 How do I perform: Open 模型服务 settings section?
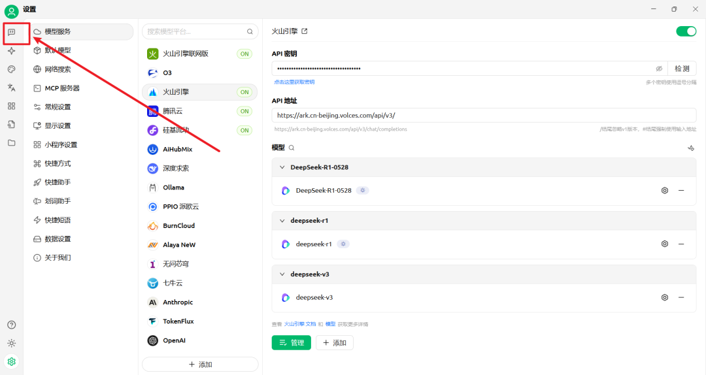82,31
